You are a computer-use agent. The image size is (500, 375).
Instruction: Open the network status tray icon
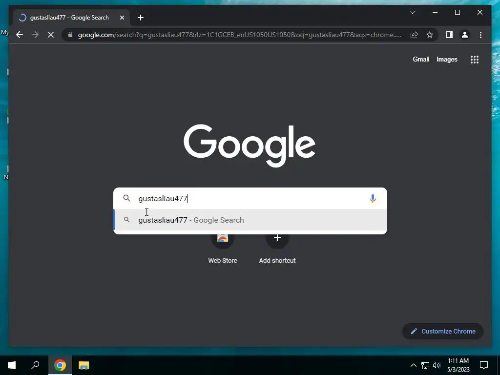(x=425, y=365)
